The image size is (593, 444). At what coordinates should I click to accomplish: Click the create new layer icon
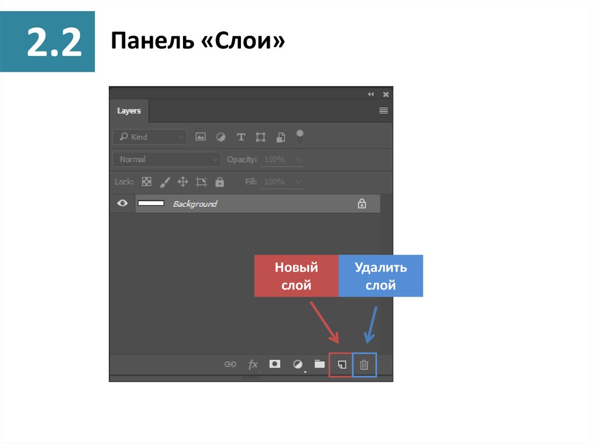click(342, 365)
